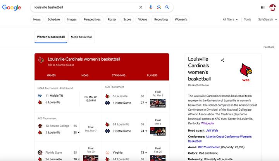Select the Women's filter chip
Image resolution: width=279 pixels, height=161 pixels.
[x=181, y=19]
